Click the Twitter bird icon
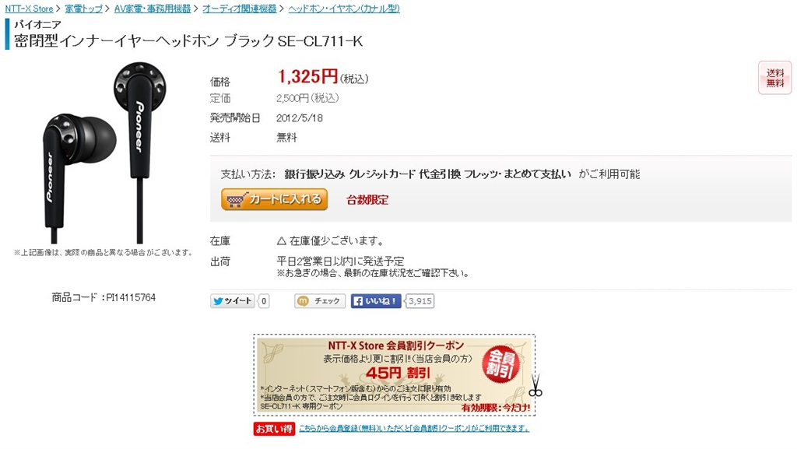 (218, 301)
